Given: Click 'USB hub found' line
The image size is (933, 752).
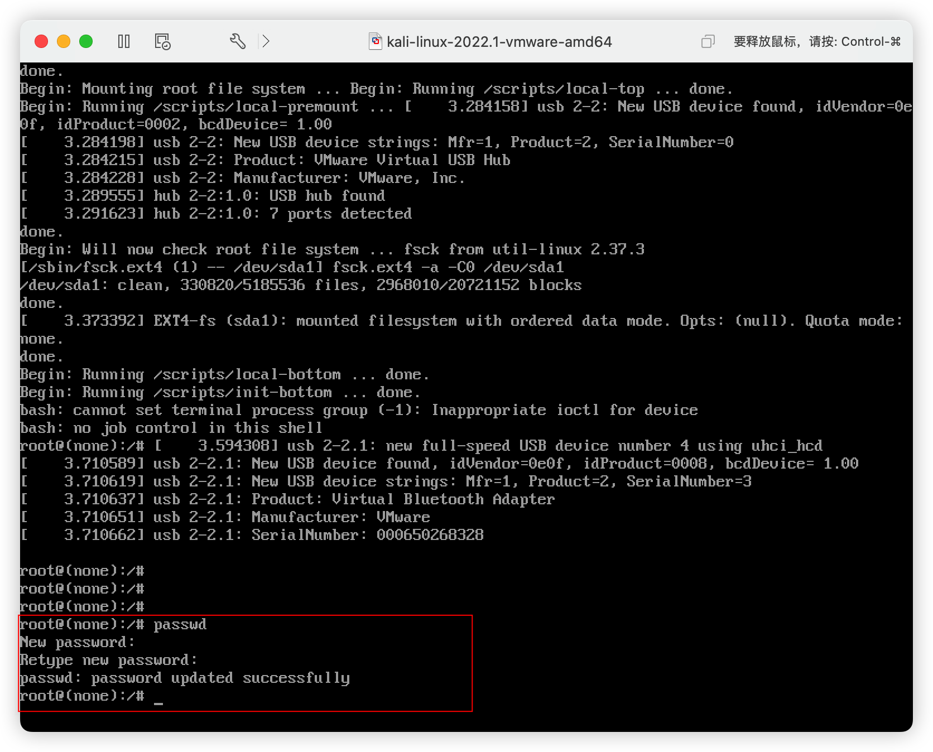Looking at the screenshot, I should (x=203, y=196).
